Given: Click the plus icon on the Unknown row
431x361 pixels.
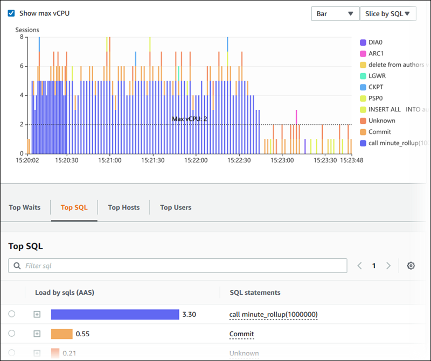Looking at the screenshot, I should (x=37, y=353).
